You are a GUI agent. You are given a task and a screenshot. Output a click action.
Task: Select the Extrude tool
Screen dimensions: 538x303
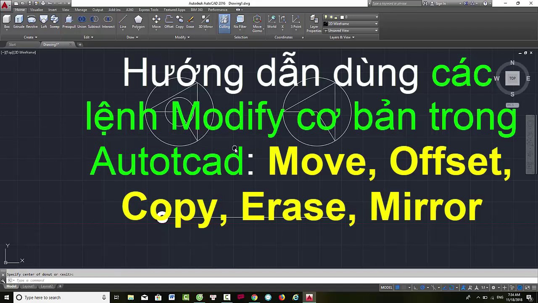19,22
